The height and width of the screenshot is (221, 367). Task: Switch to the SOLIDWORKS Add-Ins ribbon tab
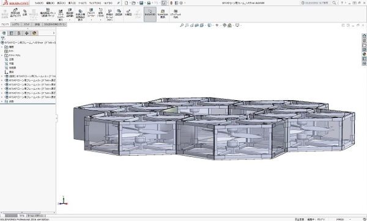pyautogui.click(x=55, y=24)
